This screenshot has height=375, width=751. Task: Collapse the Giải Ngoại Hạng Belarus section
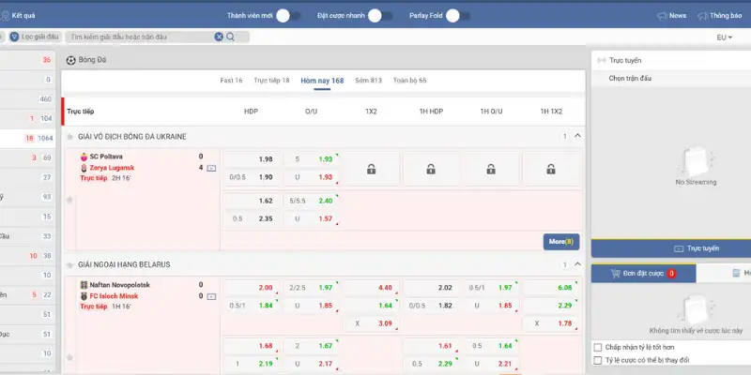[x=577, y=264]
